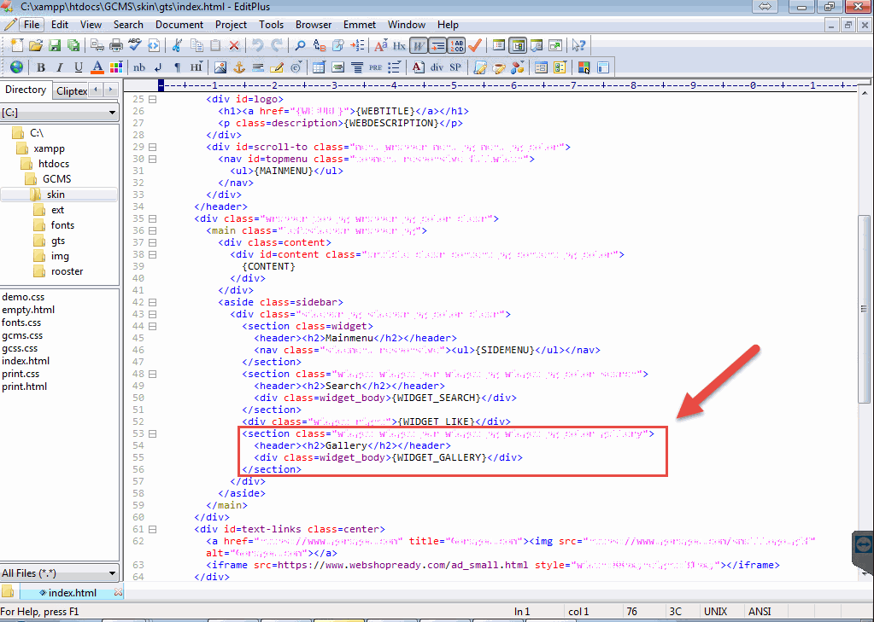The image size is (874, 622).
Task: Open the color palette grid icon
Action: pos(116,67)
